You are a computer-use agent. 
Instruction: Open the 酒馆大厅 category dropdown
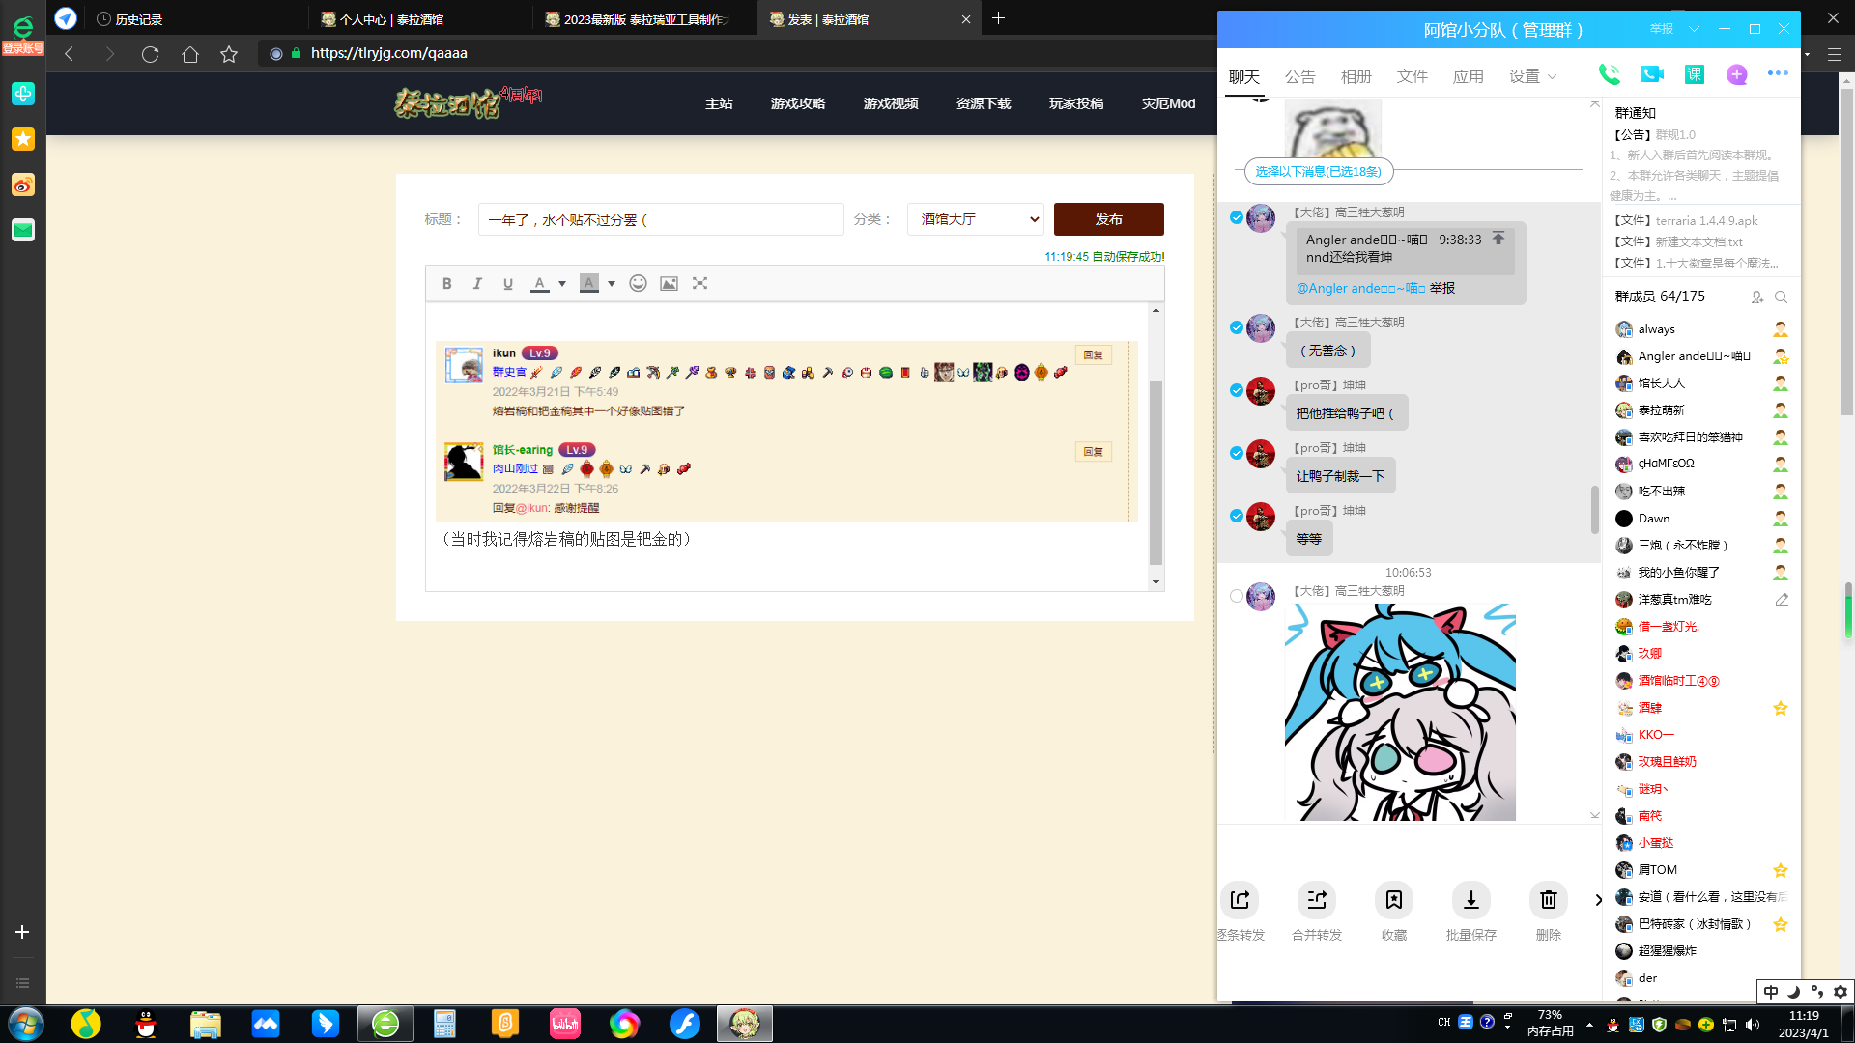tap(976, 219)
